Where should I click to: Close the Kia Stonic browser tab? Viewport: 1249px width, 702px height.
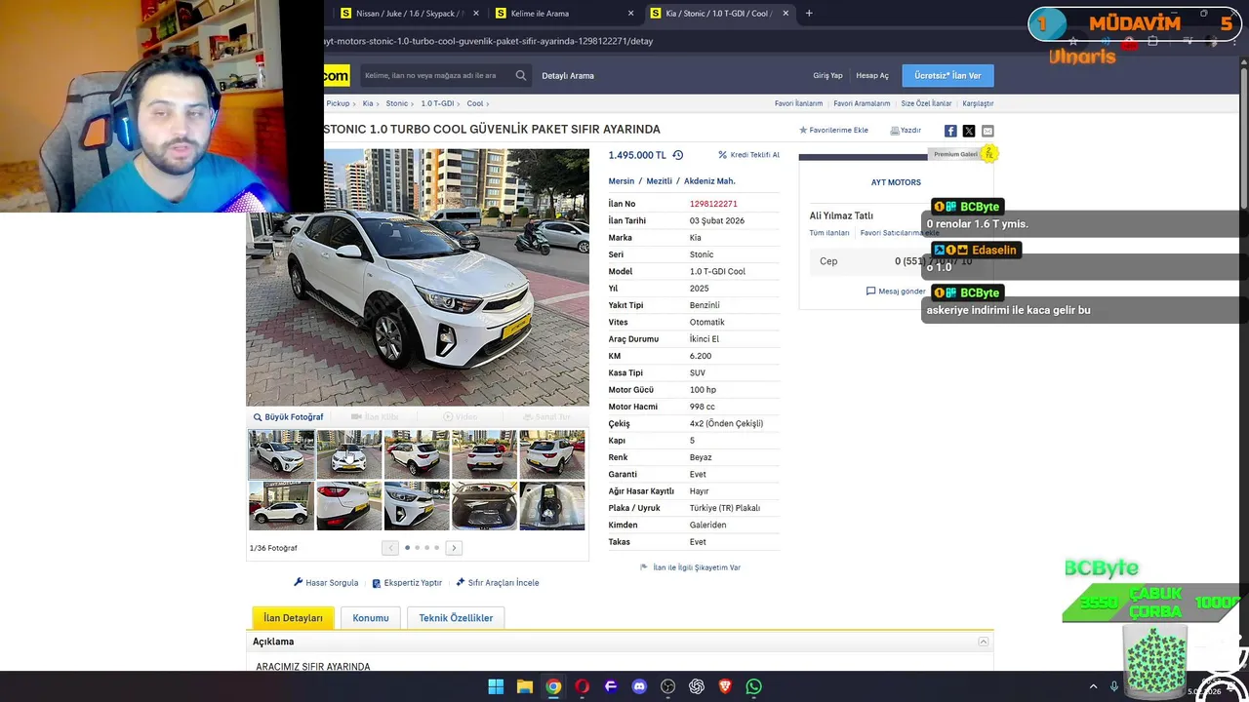coord(785,14)
